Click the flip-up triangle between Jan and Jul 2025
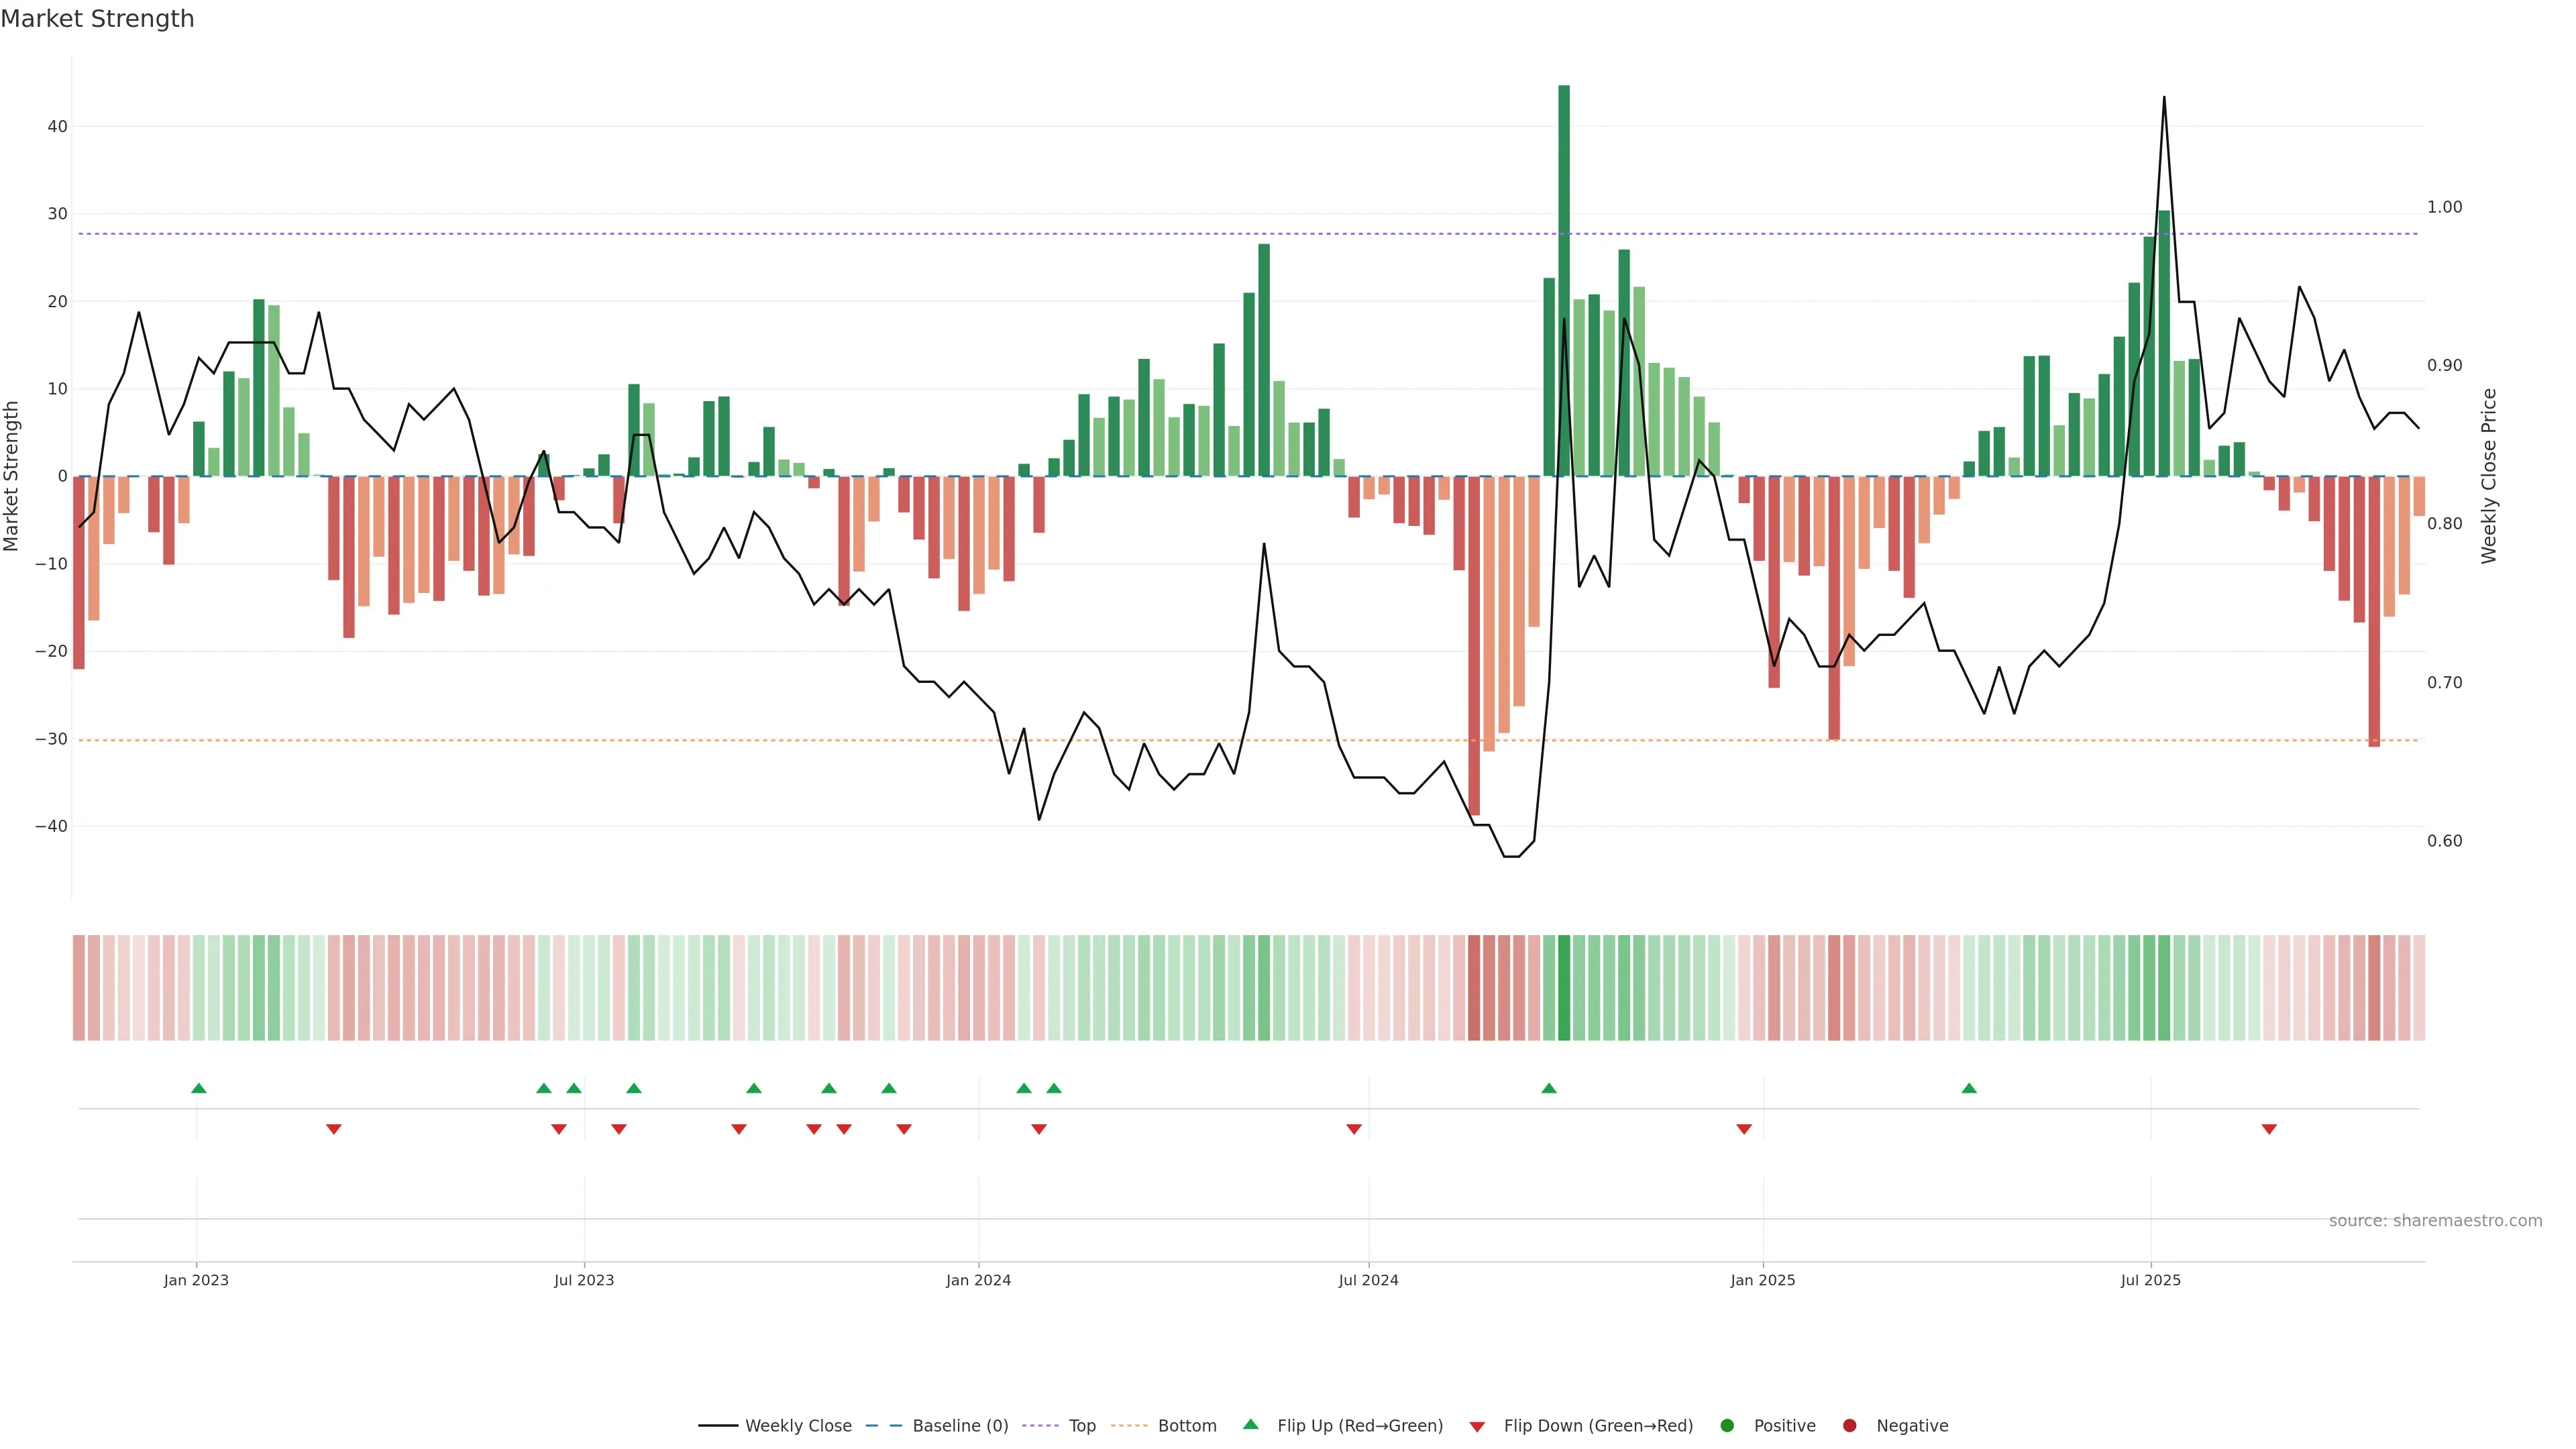The width and height of the screenshot is (2576, 1449). pyautogui.click(x=1969, y=1088)
